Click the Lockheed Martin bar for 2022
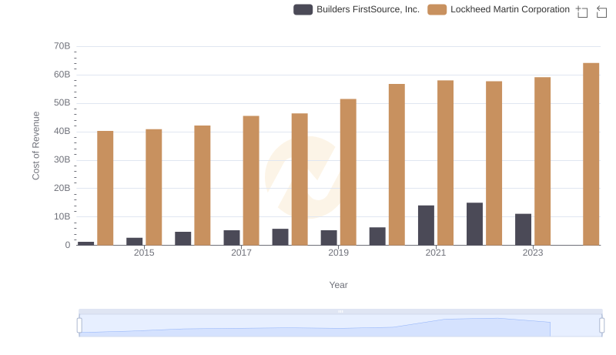The width and height of the screenshot is (616, 355). coord(494,163)
